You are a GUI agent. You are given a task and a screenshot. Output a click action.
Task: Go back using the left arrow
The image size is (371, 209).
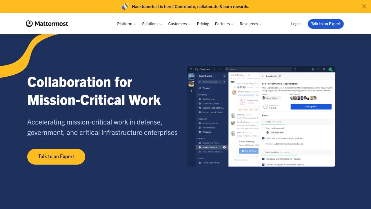pyautogui.click(x=214, y=69)
